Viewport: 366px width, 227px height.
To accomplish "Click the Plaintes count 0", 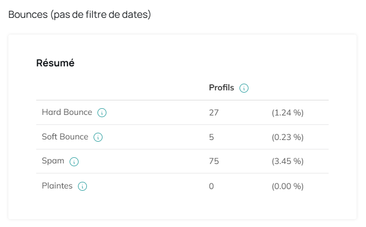I will pyautogui.click(x=212, y=186).
